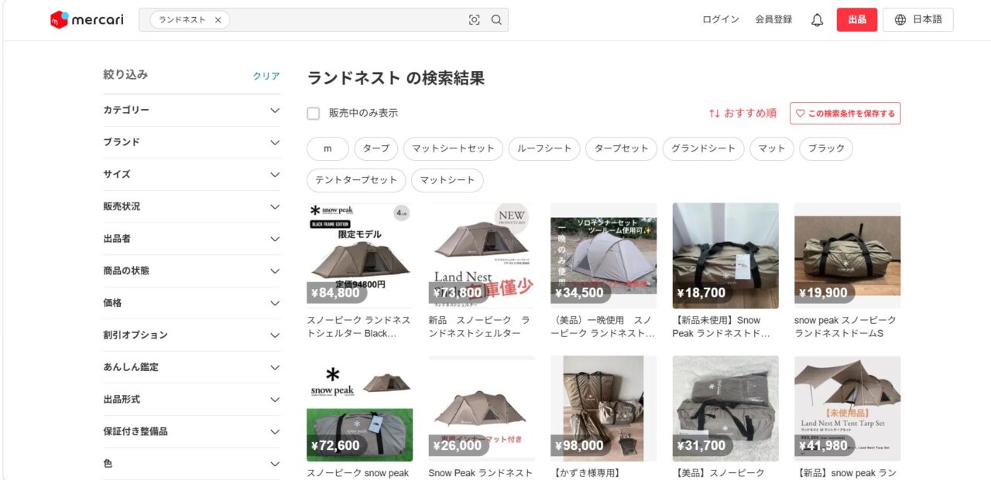Click the globe language icon
The width and height of the screenshot is (991, 480).
coord(900,20)
